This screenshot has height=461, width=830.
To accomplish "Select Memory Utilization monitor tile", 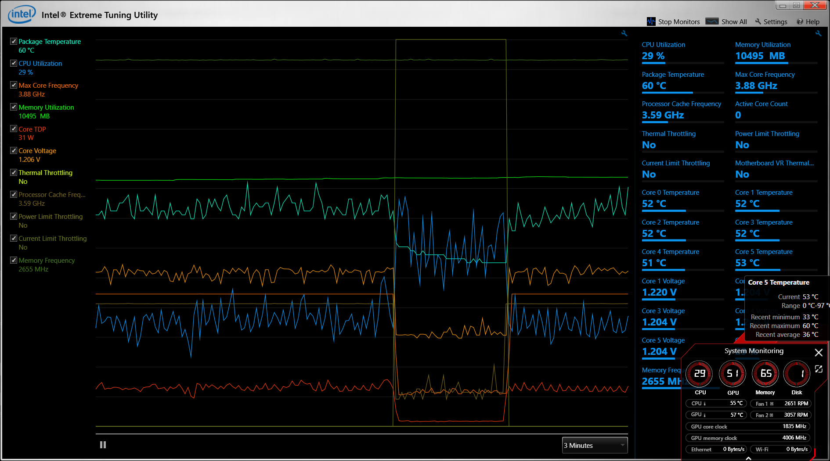I will (x=776, y=52).
